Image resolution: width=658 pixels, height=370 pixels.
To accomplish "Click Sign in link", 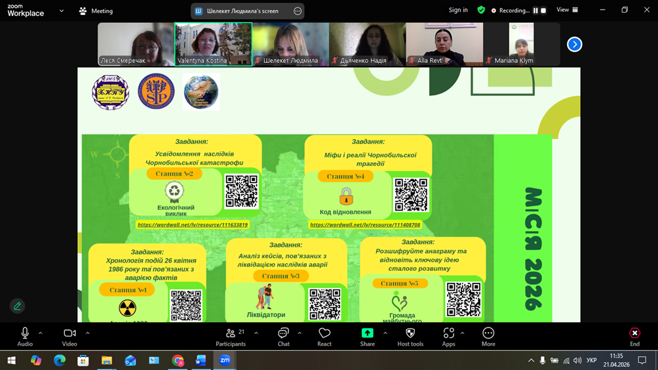I will [458, 10].
